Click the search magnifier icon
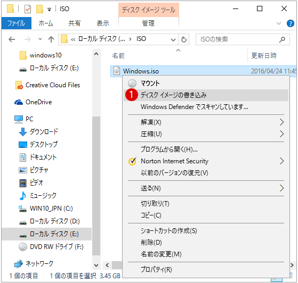The image size is (298, 283). 282,39
